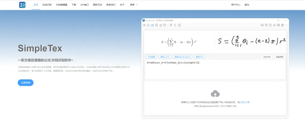Viewport: 305px width, 126px height.
Task: Go to the 主页 home tab
Action: click(x=36, y=5)
